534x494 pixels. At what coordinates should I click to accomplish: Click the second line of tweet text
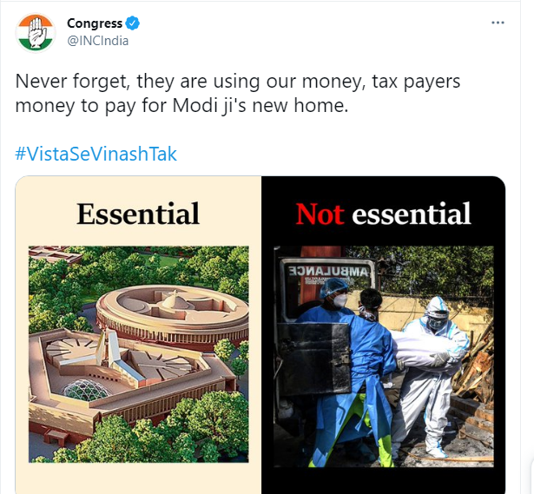pyautogui.click(x=181, y=105)
